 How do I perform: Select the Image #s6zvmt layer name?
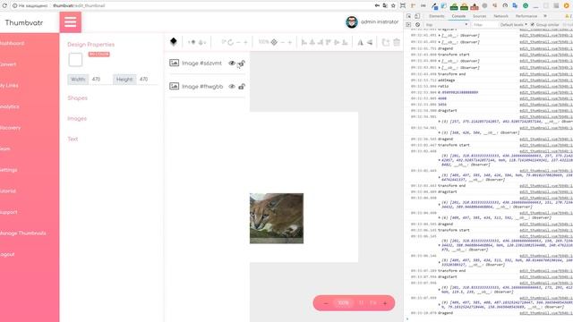pyautogui.click(x=201, y=64)
